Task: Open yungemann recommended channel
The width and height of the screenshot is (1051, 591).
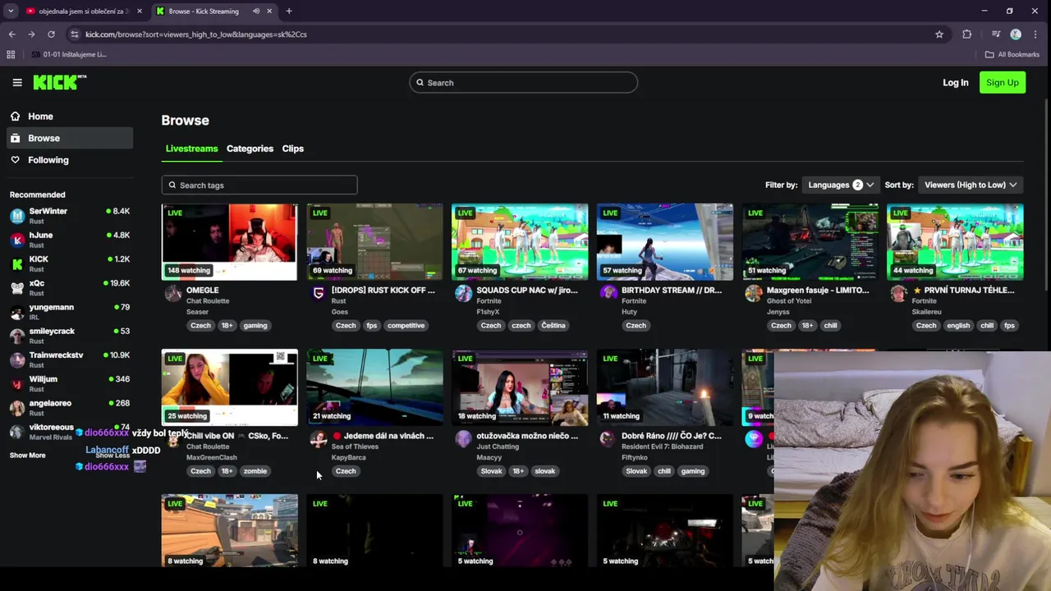Action: pos(69,311)
